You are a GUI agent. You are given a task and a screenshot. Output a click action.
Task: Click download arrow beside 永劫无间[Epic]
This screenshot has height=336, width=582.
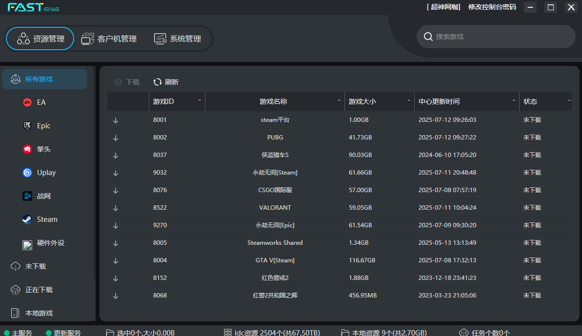click(116, 225)
